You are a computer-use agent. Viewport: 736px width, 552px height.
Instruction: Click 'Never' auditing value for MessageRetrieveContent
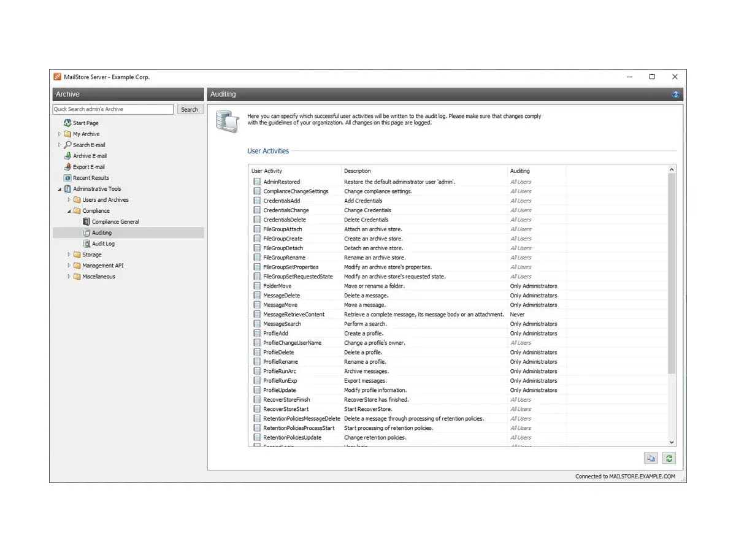coord(518,315)
